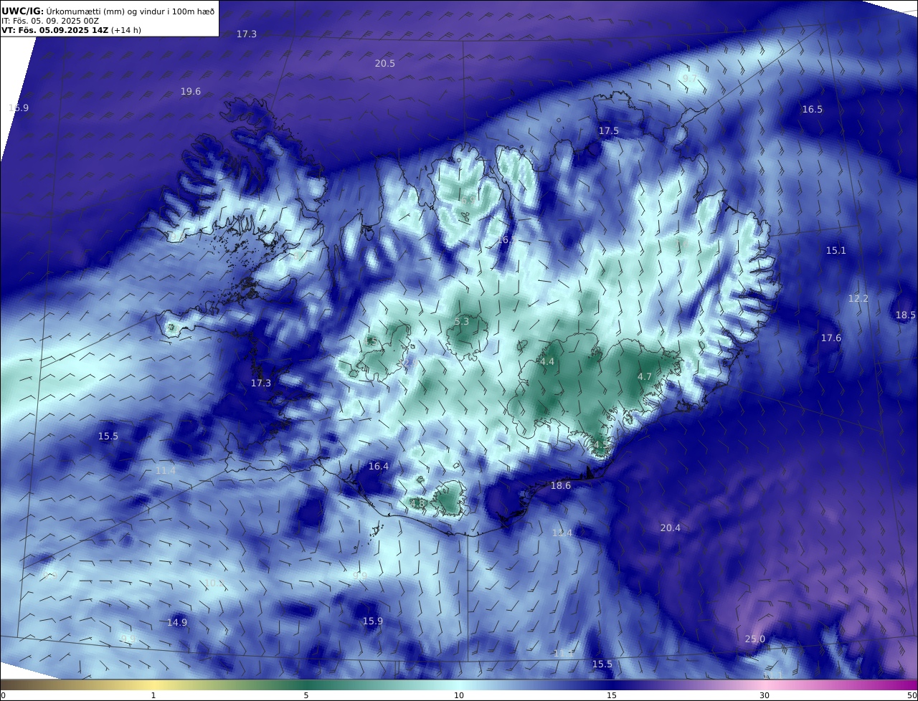Click the colorbar tick label 1
918x701 pixels.
pos(153,695)
